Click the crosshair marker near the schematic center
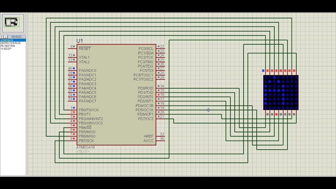The height and width of the screenshot is (189, 336). coord(208,110)
